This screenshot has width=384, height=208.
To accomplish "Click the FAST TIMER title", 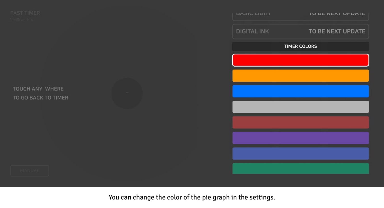I will tap(25, 13).
